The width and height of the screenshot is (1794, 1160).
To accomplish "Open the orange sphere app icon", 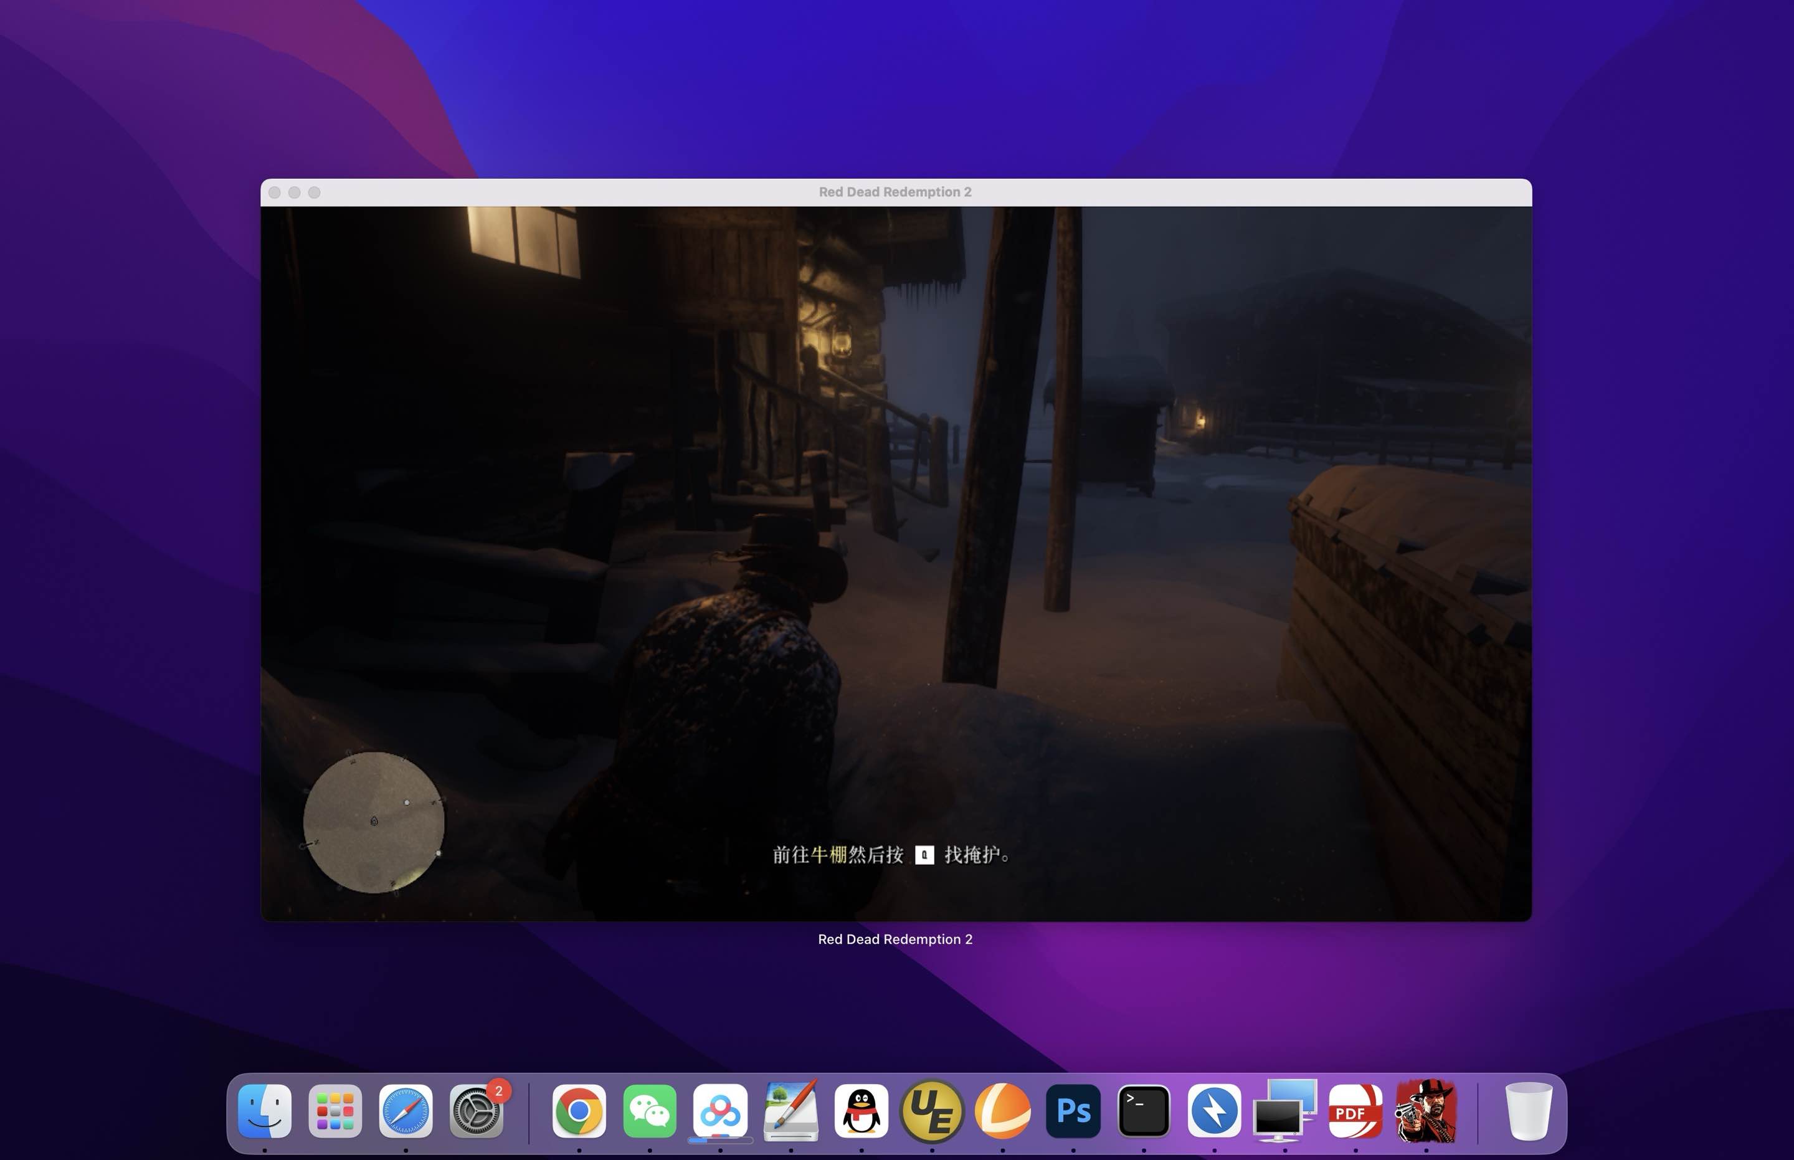I will pyautogui.click(x=1002, y=1110).
